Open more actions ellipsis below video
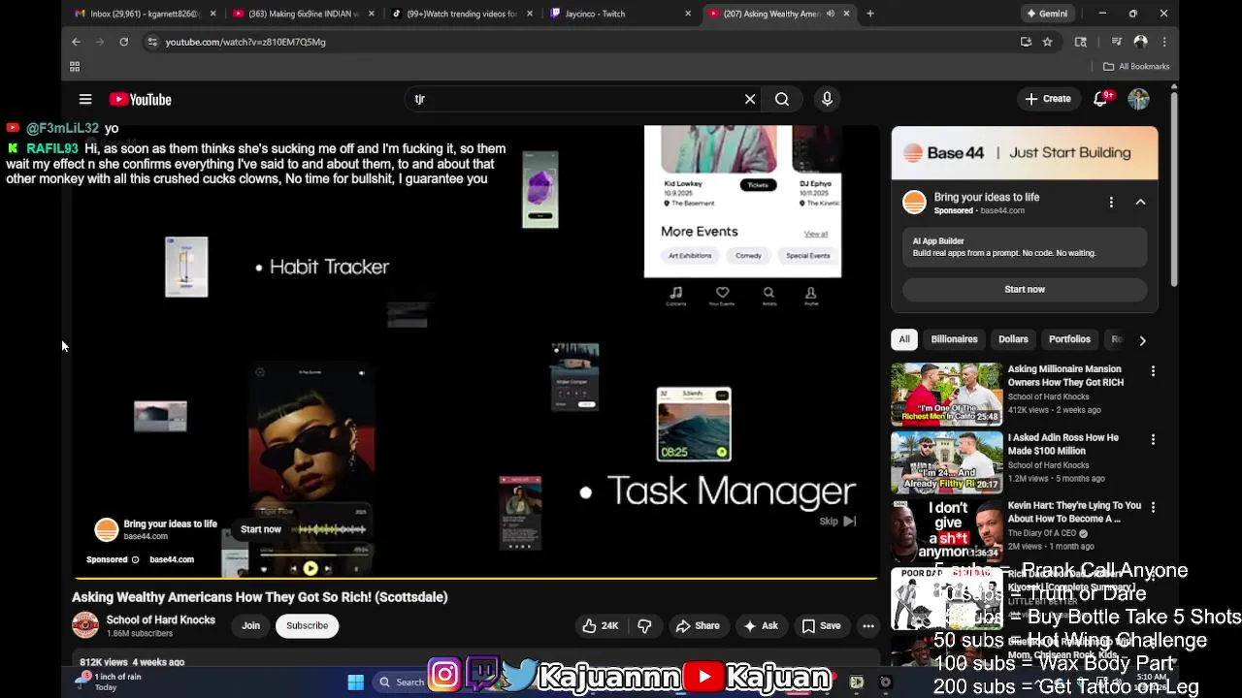Screen dimensions: 1242x698 868,626
